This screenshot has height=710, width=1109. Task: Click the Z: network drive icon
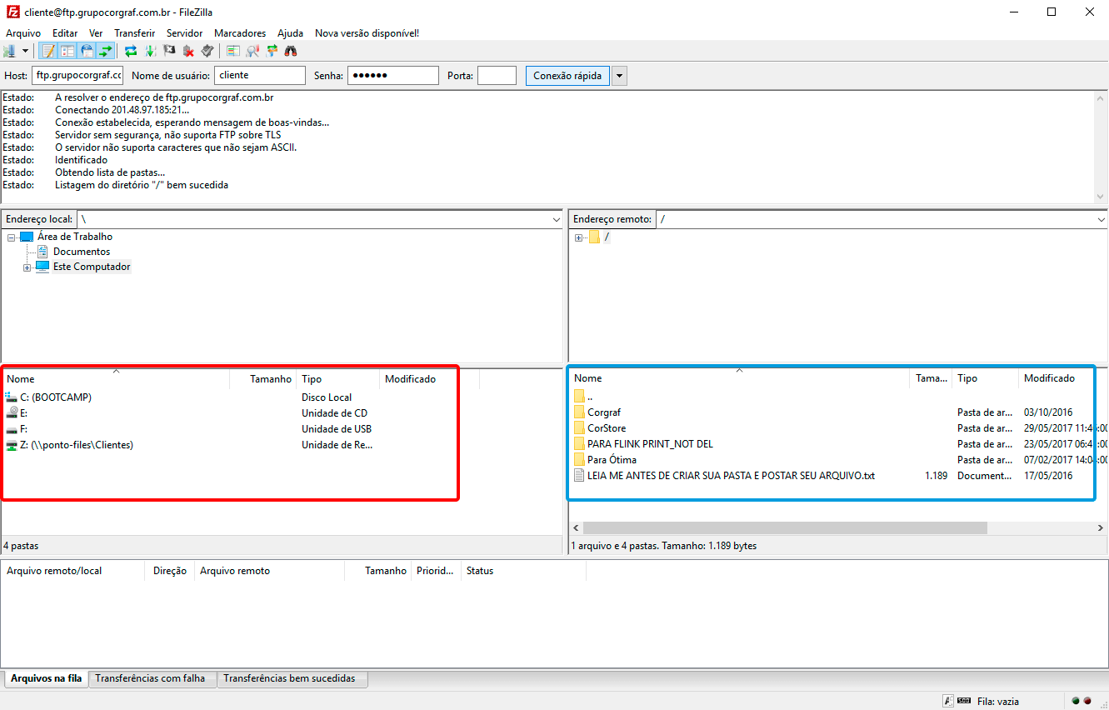[x=12, y=445]
